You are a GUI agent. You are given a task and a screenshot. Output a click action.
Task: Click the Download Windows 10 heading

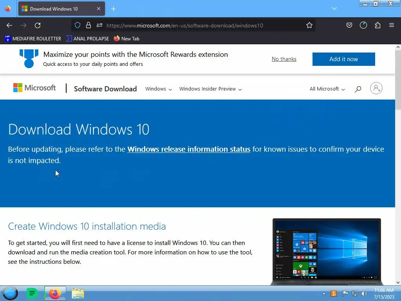click(x=79, y=129)
